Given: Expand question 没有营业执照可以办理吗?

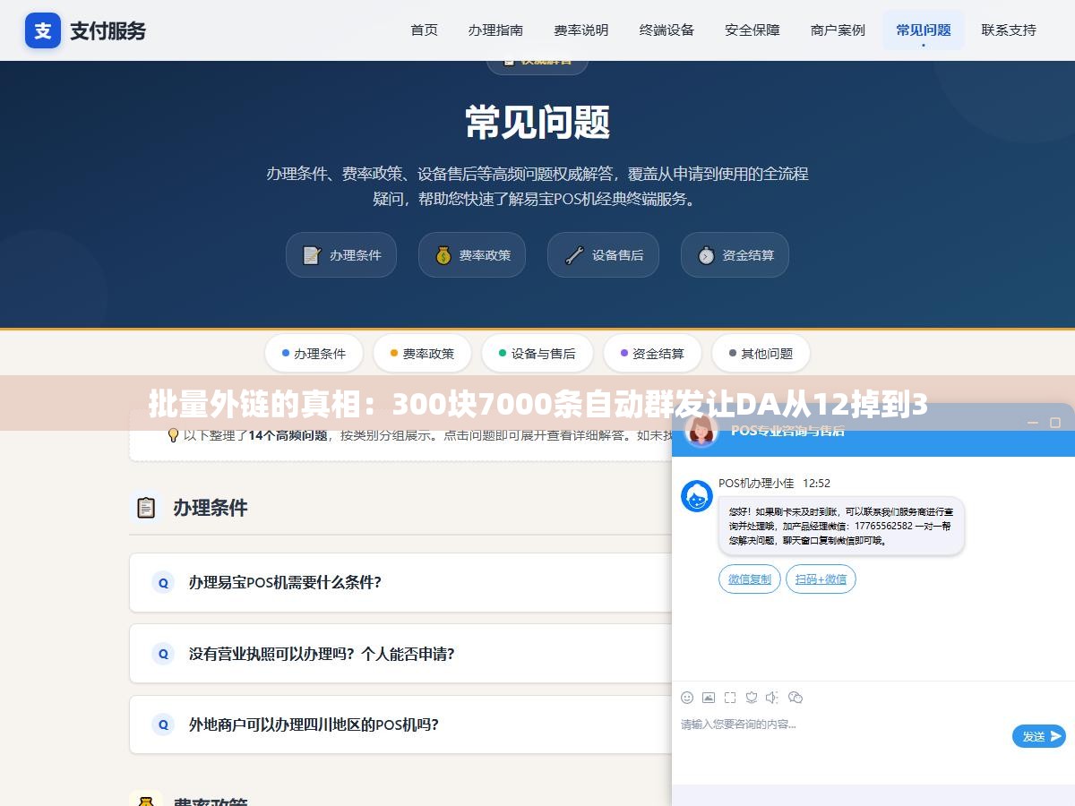Looking at the screenshot, I should [400, 654].
